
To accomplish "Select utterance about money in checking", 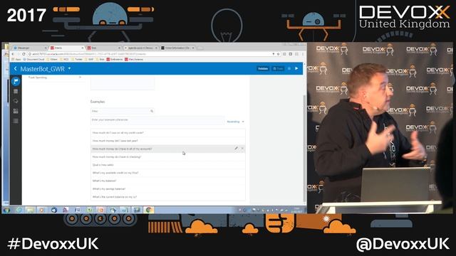I will pyautogui.click(x=168, y=156).
